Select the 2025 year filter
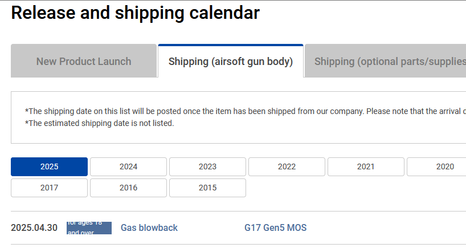 (49, 166)
